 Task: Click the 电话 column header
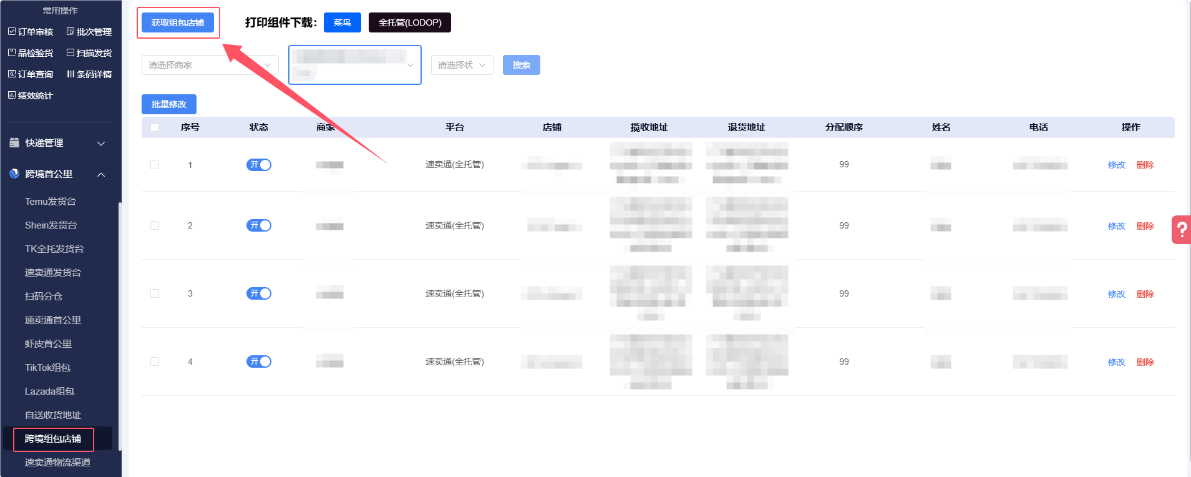click(1039, 127)
